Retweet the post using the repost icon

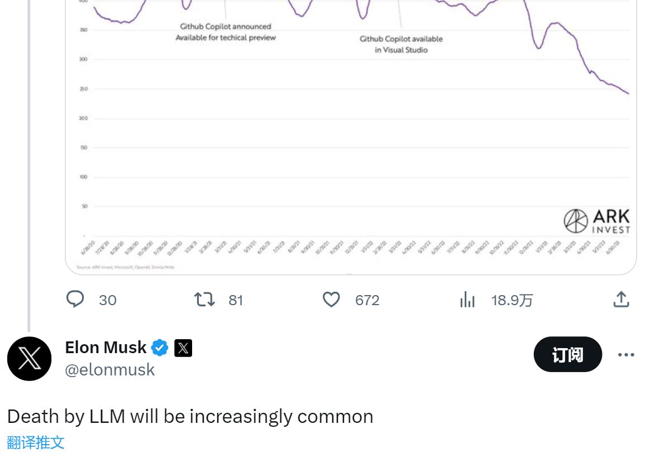pyautogui.click(x=204, y=299)
